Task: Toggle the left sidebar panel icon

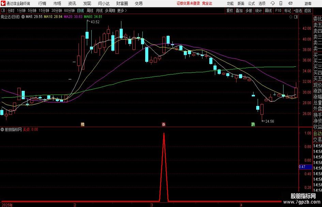Action: (x=3, y=11)
